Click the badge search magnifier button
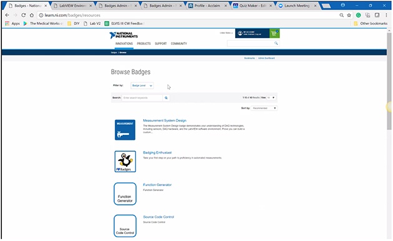 (x=166, y=98)
